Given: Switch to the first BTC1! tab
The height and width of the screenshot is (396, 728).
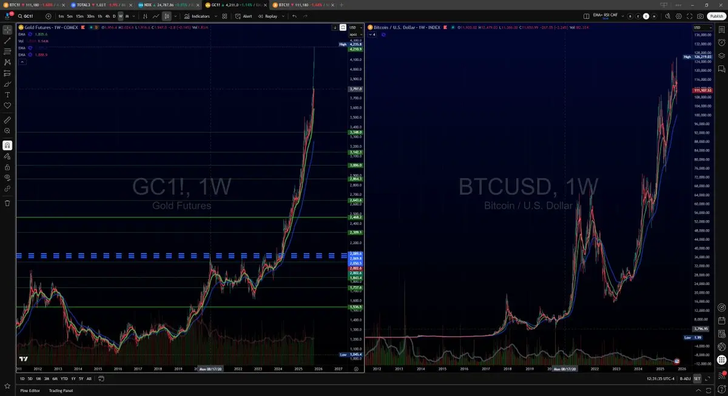Looking at the screenshot, I should coord(34,4).
